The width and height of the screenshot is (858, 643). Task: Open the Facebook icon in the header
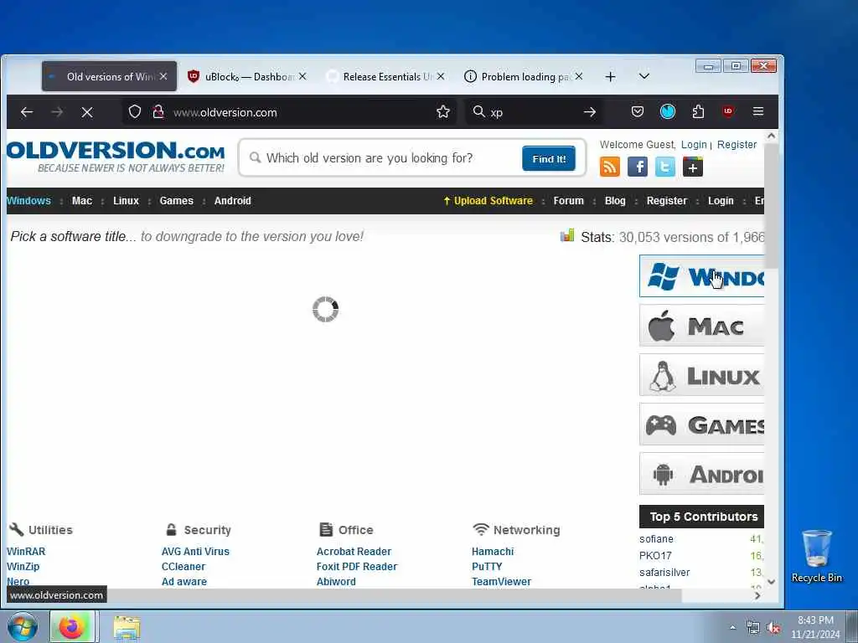click(638, 167)
